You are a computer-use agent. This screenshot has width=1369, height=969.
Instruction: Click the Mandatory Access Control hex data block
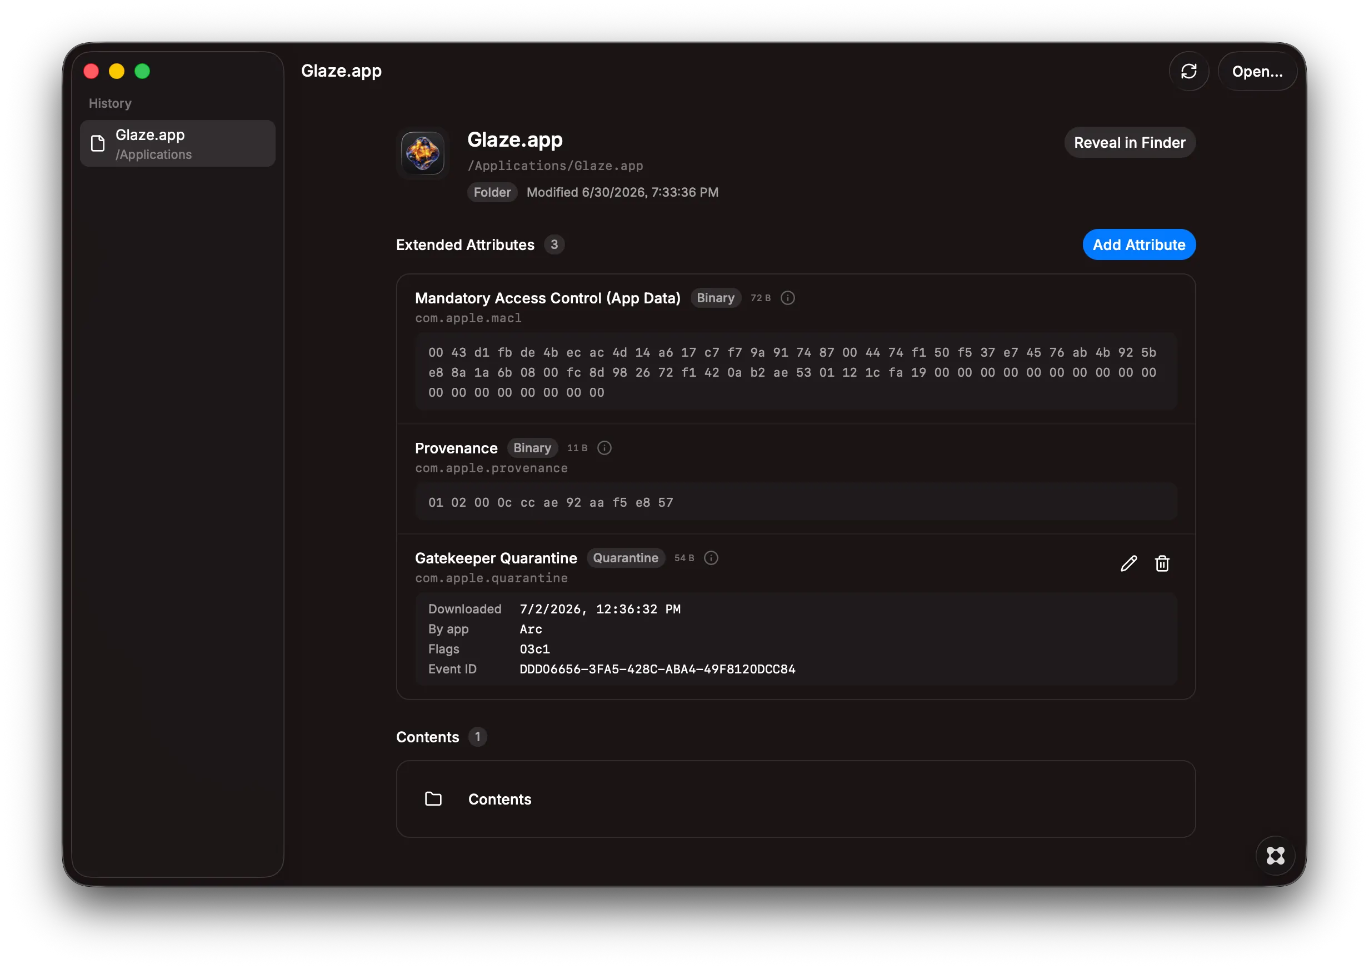pos(795,372)
